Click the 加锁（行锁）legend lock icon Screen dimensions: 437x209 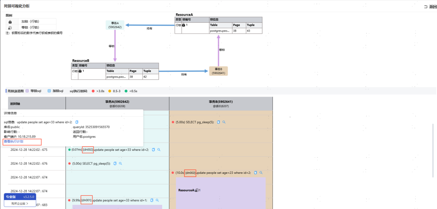pos(10,21)
